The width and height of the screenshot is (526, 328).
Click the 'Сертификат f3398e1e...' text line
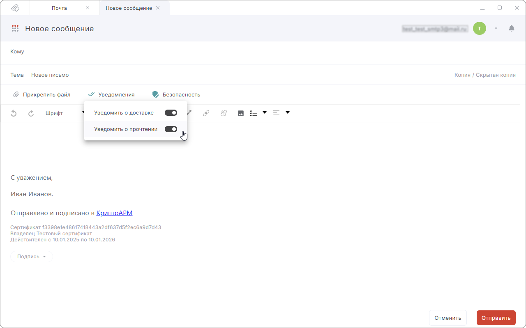(x=85, y=227)
